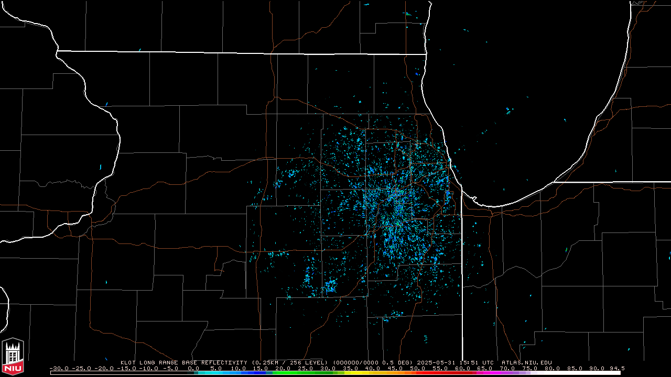The image size is (671, 377).
Task: Click the 40.0 scale value
Action: point(373,368)
